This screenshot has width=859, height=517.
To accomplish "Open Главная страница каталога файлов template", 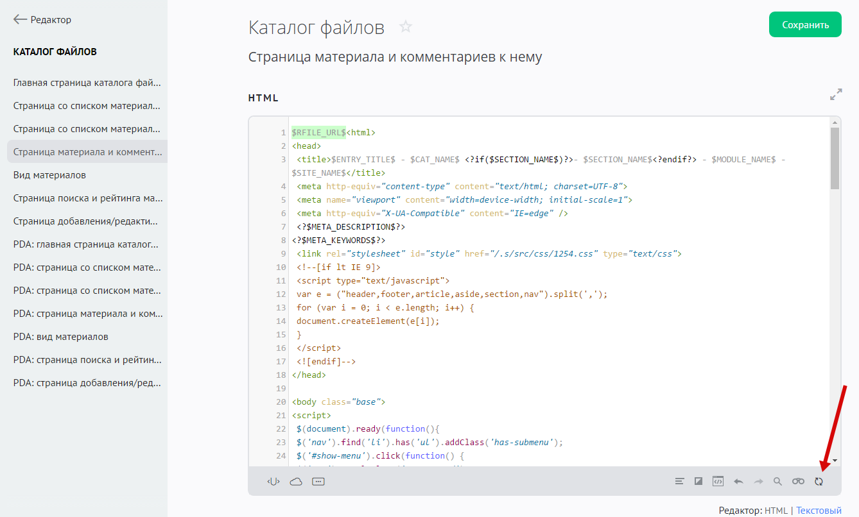I will click(x=87, y=83).
